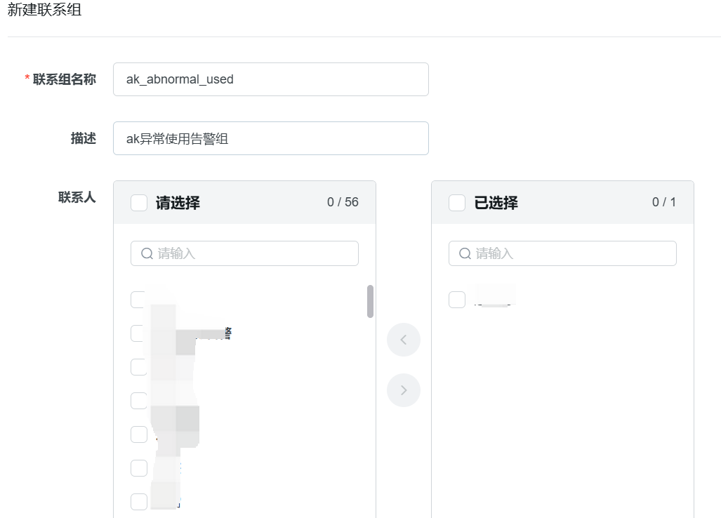721x518 pixels.
Task: Check the second contact in 请选择 list
Action: click(x=139, y=333)
